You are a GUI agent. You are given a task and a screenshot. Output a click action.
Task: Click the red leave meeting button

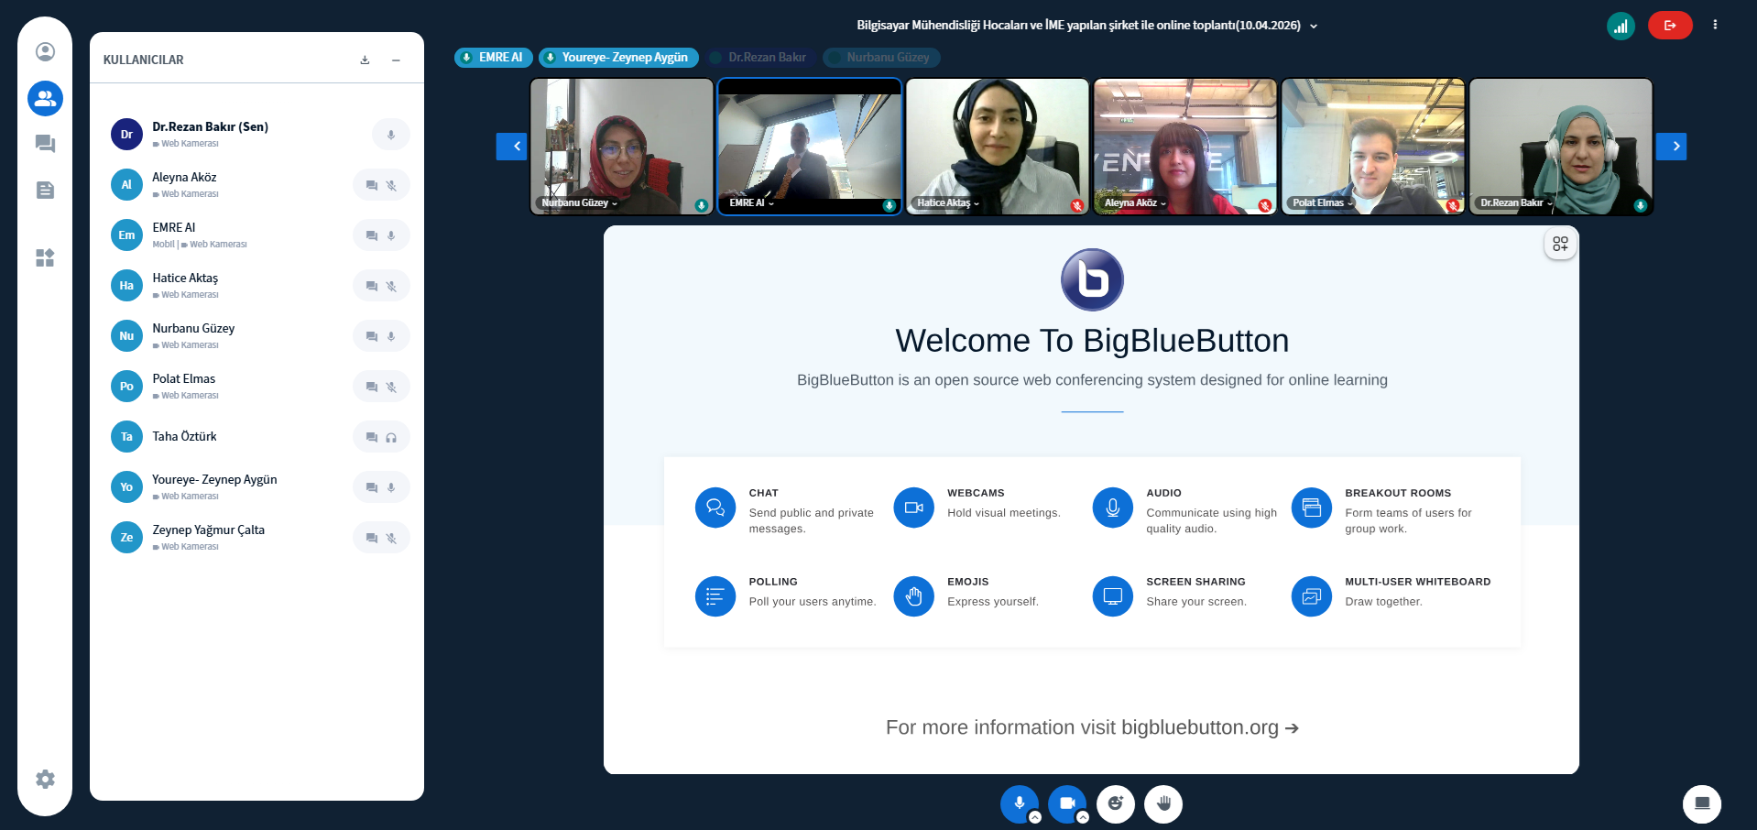(x=1669, y=26)
